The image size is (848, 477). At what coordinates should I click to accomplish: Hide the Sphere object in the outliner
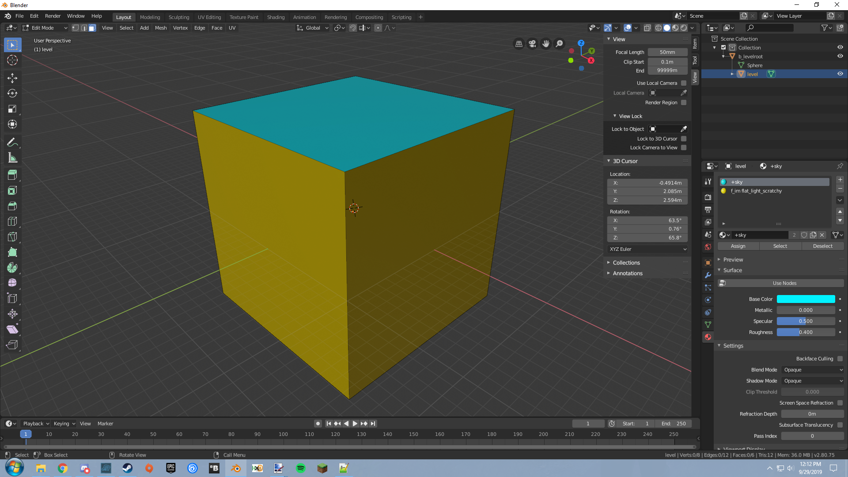pos(840,65)
